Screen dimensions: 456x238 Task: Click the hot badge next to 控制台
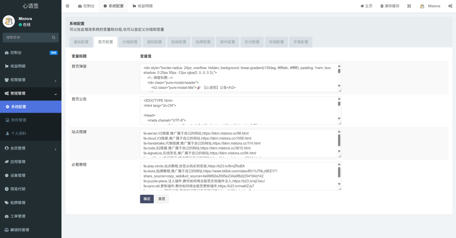53,52
